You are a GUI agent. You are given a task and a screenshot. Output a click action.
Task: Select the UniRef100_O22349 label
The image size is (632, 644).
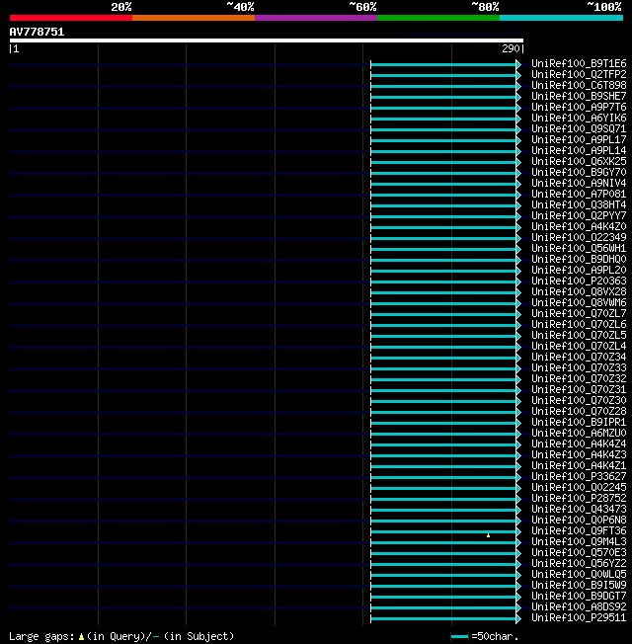click(579, 237)
